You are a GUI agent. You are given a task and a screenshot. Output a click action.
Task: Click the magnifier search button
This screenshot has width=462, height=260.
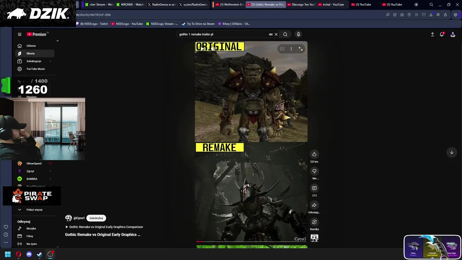(x=285, y=34)
